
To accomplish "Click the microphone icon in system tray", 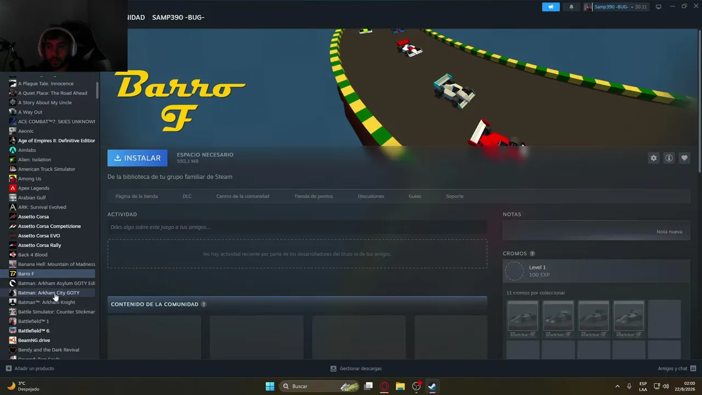I will point(629,386).
